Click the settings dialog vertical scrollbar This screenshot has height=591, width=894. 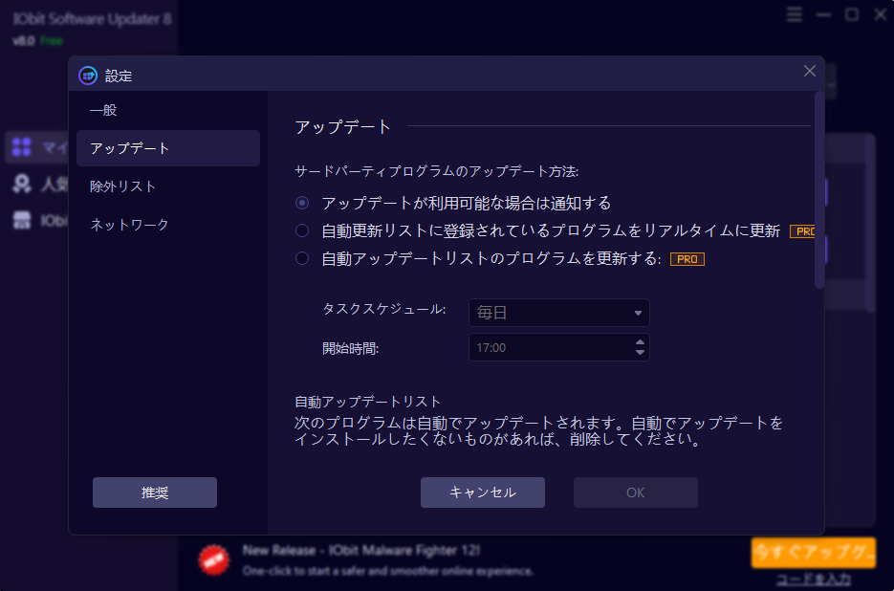[x=819, y=189]
